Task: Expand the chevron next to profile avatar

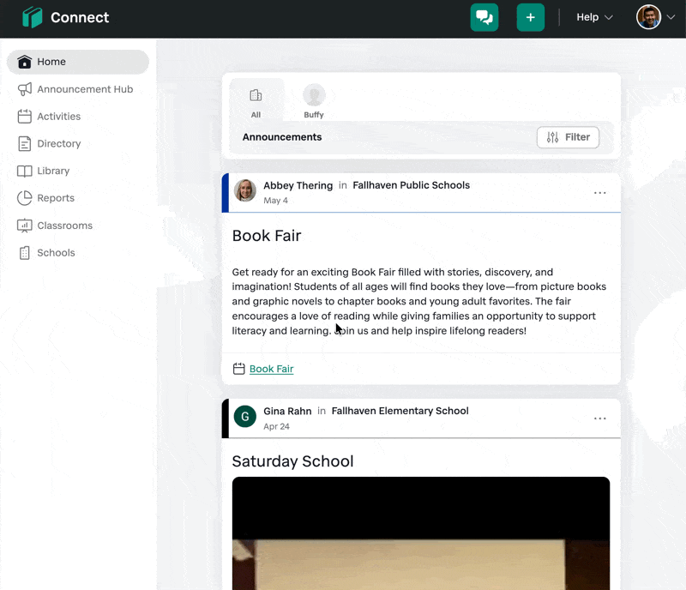Action: click(x=671, y=17)
